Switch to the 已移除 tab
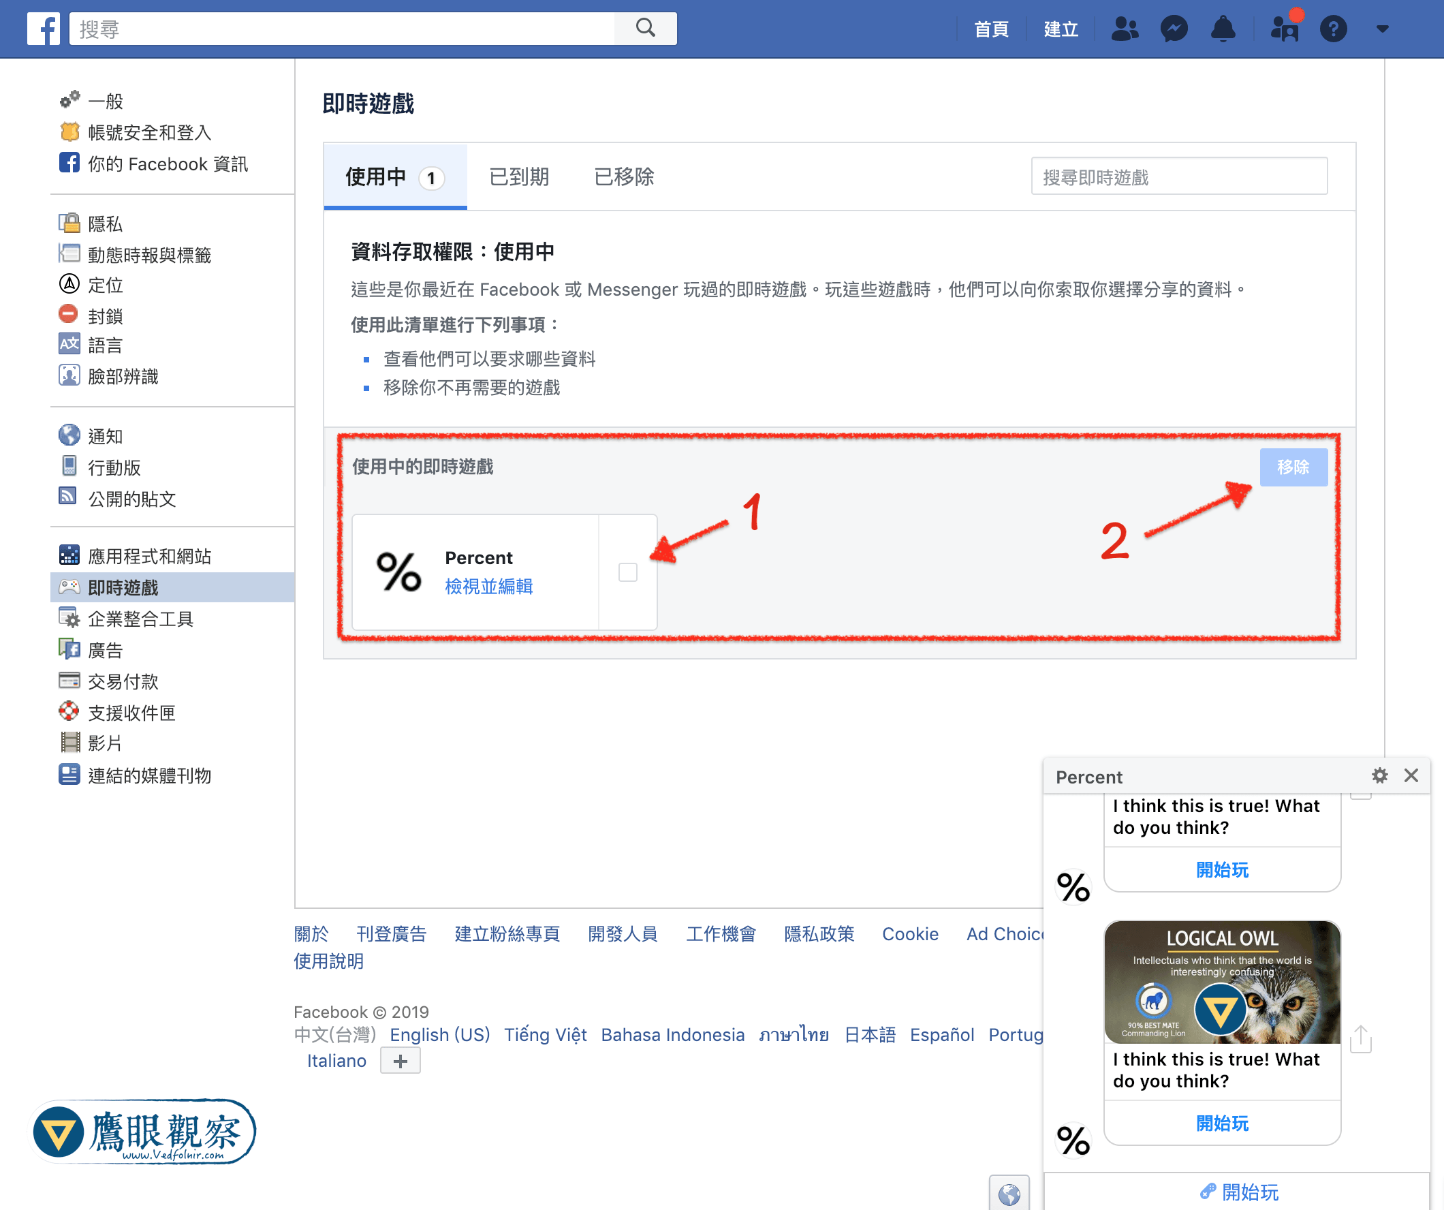This screenshot has height=1210, width=1444. [x=624, y=176]
